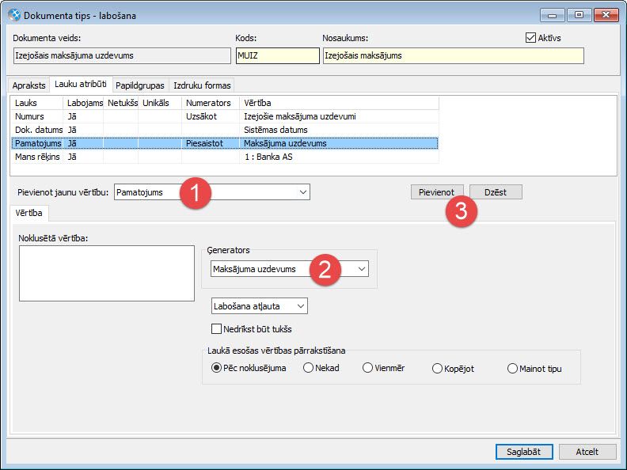
Task: Open the Pievienot jaunu vērtību dropdown
Action: [303, 192]
